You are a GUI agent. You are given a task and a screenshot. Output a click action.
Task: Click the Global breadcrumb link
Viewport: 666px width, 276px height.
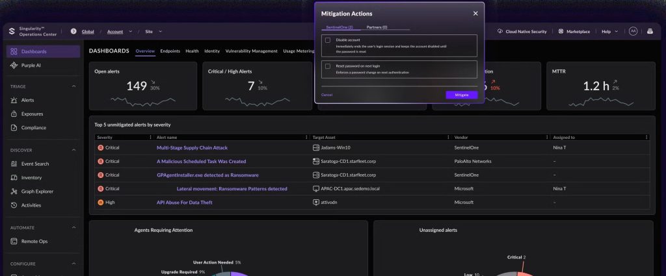[88, 31]
